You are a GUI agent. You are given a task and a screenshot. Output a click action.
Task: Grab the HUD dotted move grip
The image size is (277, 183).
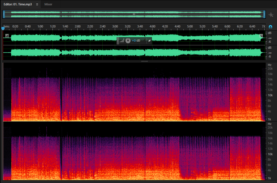(x=118, y=41)
